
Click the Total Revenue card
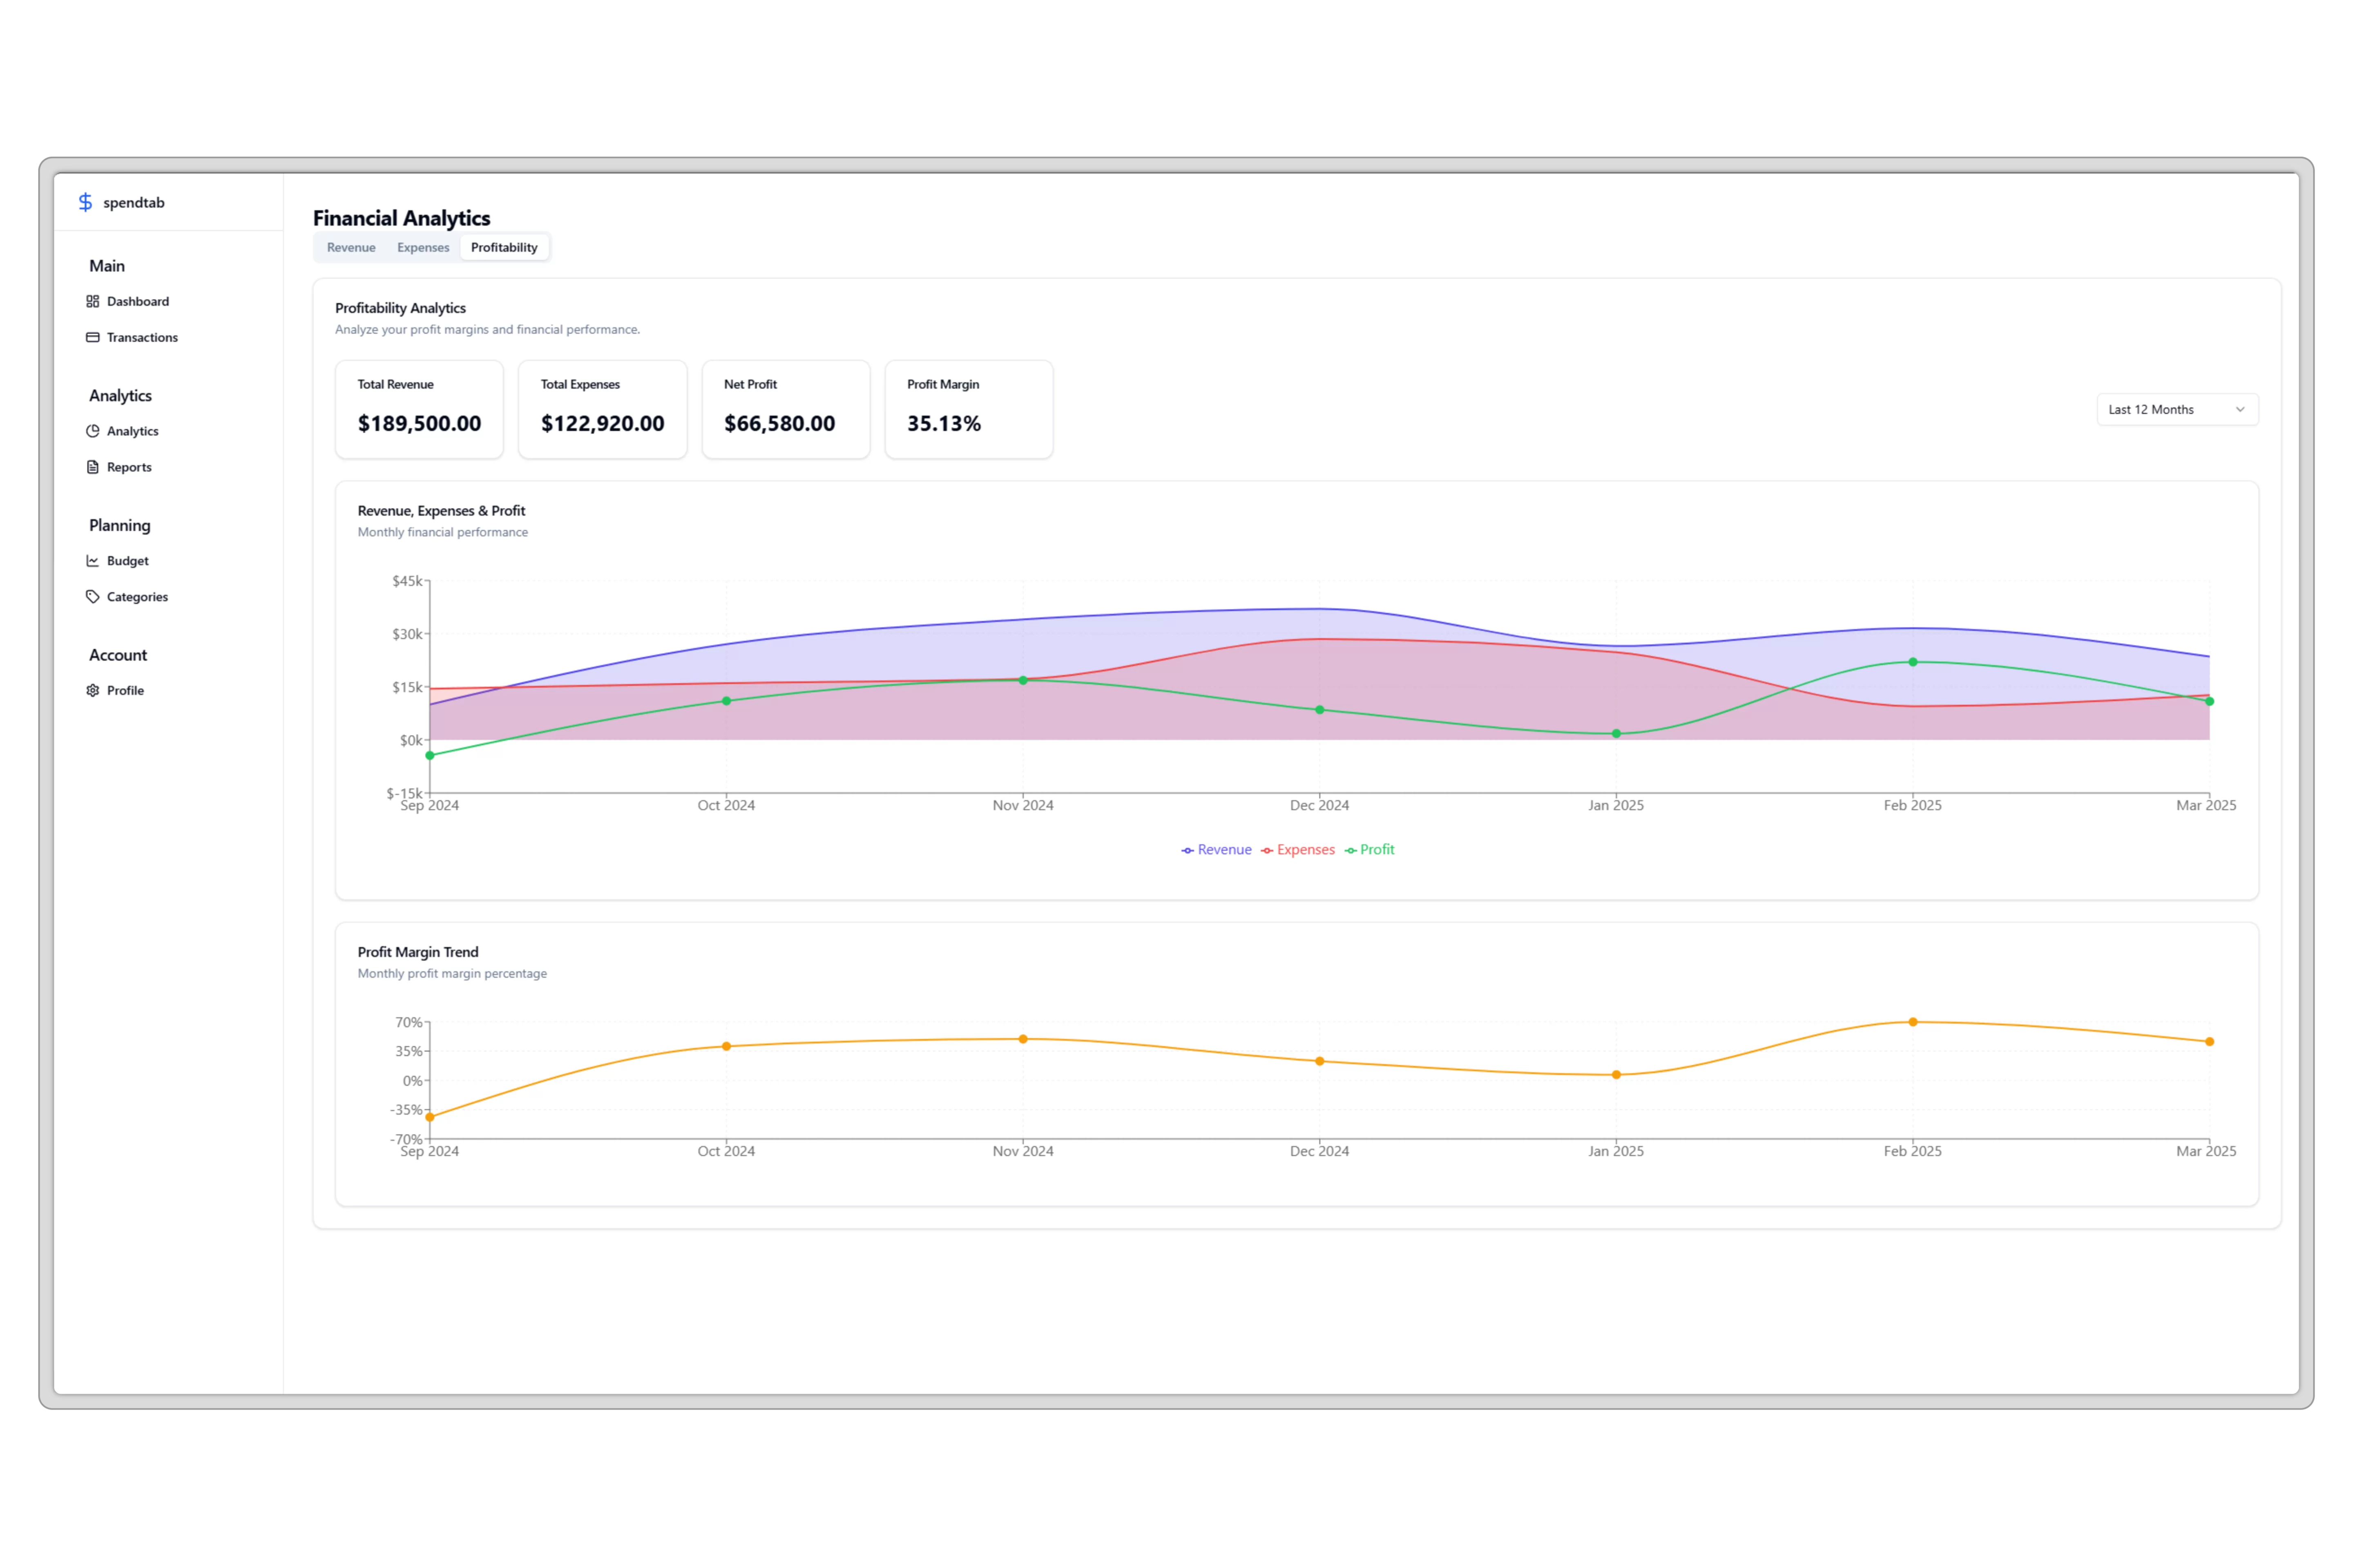(419, 409)
